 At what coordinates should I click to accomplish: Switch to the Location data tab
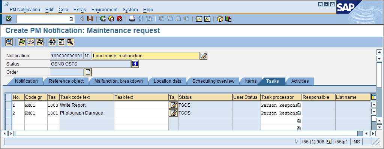tap(168, 81)
